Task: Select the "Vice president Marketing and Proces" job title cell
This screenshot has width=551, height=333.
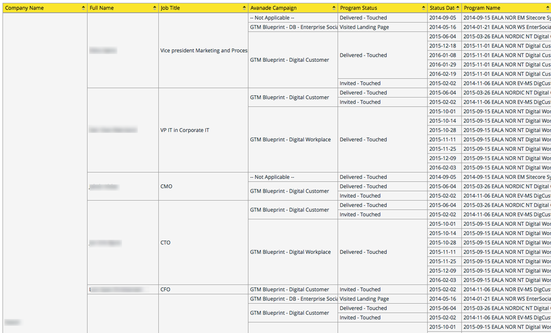Action: click(x=204, y=51)
